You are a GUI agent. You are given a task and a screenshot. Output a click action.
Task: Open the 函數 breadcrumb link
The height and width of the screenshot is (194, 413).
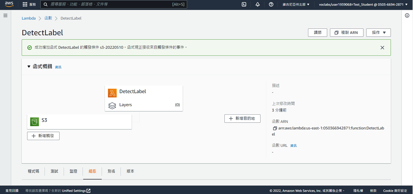[48, 18]
